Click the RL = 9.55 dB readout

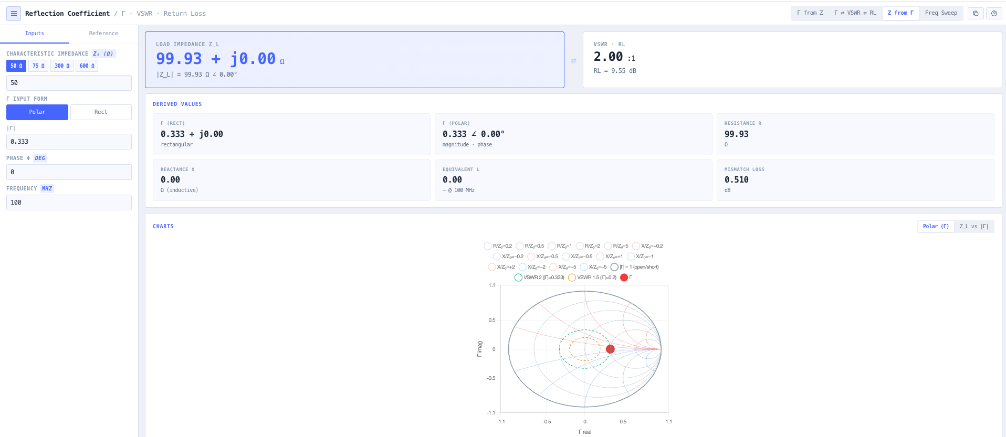click(615, 71)
